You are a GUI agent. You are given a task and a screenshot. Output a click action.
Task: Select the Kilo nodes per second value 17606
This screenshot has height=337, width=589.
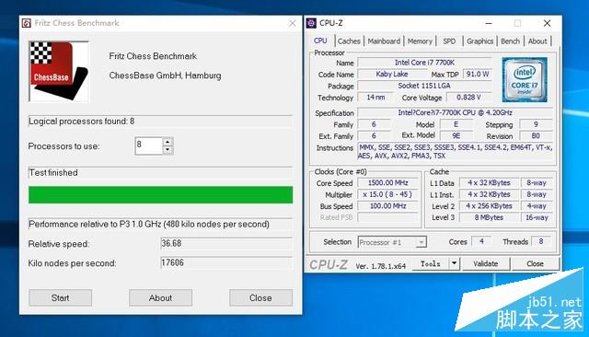(226, 262)
